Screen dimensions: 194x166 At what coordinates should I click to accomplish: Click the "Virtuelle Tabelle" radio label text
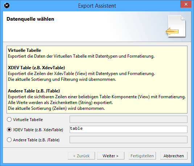(x=28, y=120)
